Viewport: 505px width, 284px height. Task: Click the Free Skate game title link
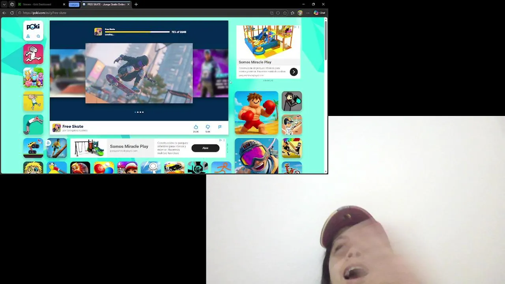[73, 126]
